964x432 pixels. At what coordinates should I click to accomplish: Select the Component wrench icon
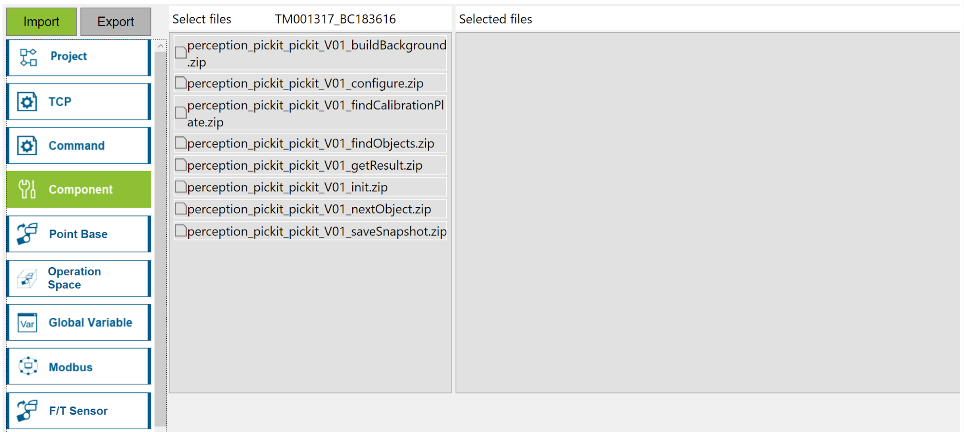(27, 189)
